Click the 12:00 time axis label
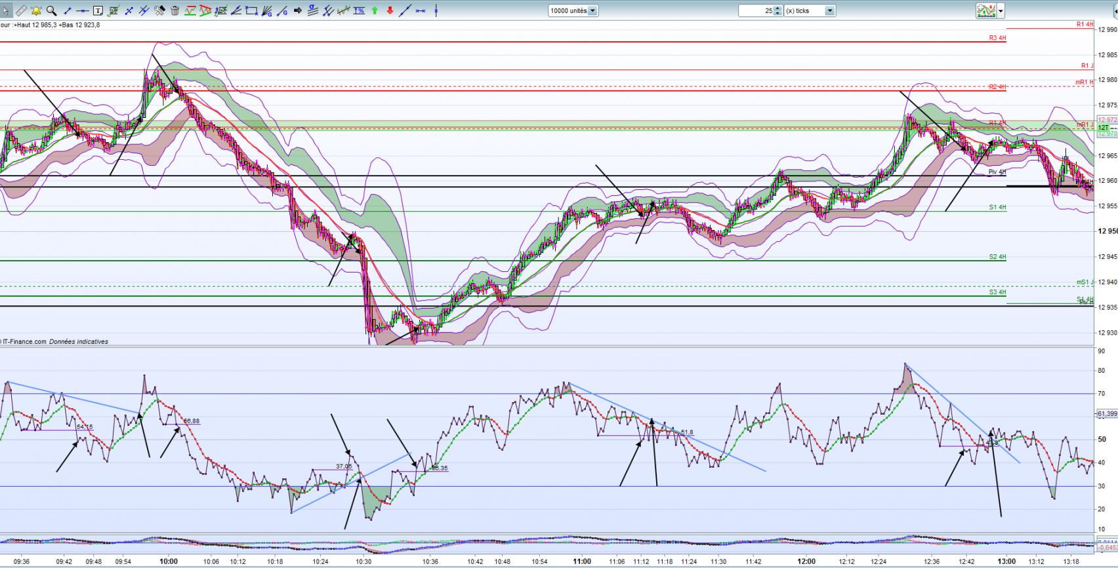 pos(806,561)
